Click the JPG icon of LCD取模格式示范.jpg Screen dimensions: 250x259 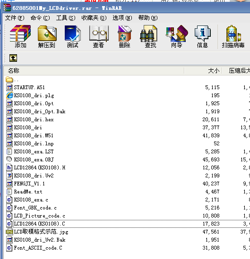click(9, 232)
